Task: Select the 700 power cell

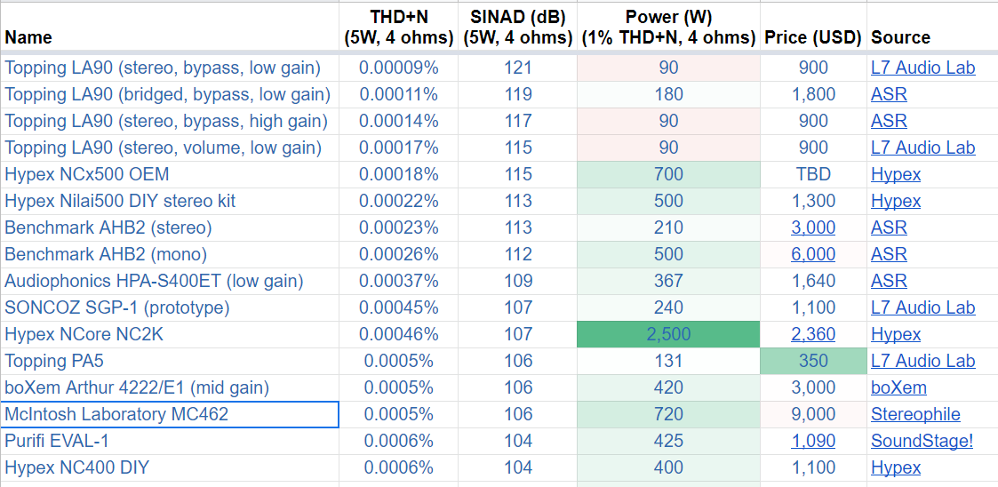Action: pyautogui.click(x=668, y=174)
